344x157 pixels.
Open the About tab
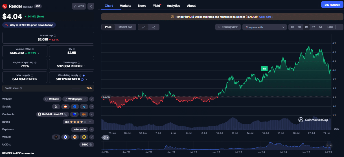(x=191, y=6)
